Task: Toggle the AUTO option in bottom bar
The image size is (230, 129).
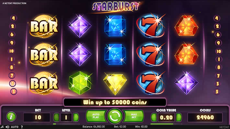Action: pos(15,127)
